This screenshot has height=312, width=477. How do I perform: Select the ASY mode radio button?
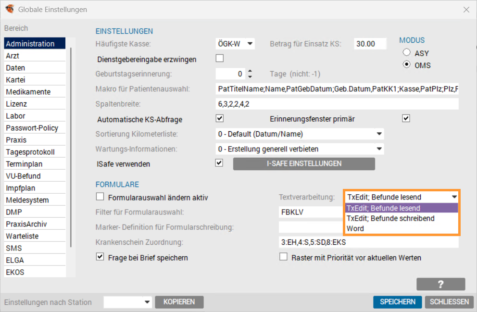407,53
